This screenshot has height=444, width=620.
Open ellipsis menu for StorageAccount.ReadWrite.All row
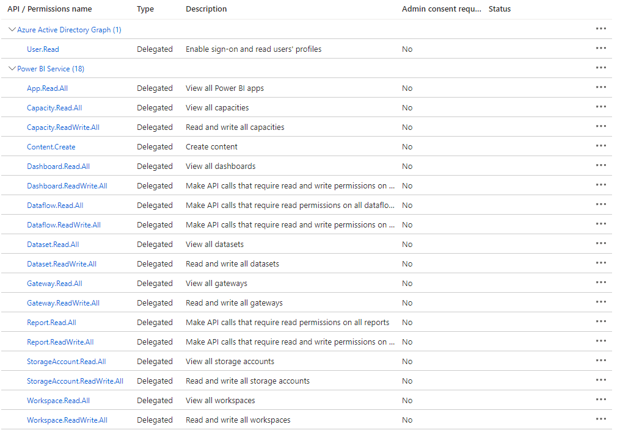(600, 380)
